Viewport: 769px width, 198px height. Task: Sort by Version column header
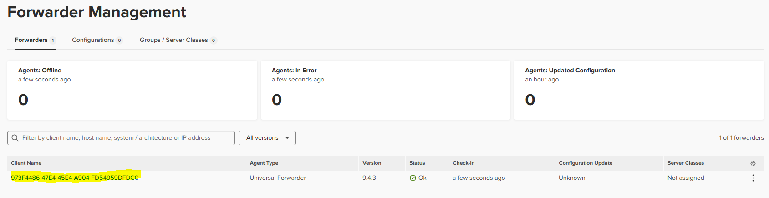click(x=372, y=163)
